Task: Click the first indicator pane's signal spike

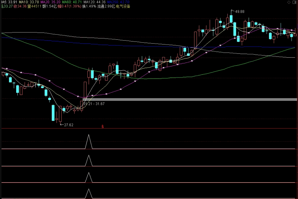Action: coord(89,142)
